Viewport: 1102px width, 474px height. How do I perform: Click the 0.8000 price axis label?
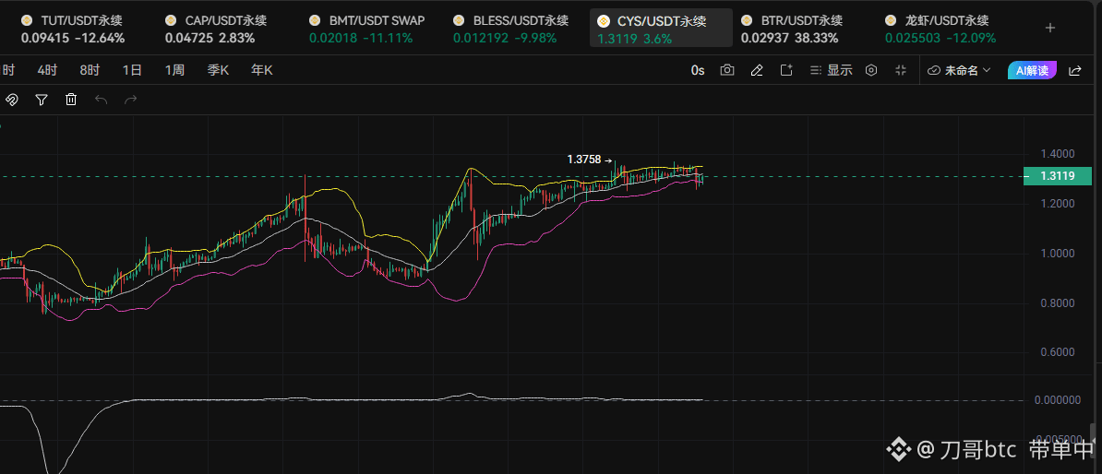[1058, 303]
